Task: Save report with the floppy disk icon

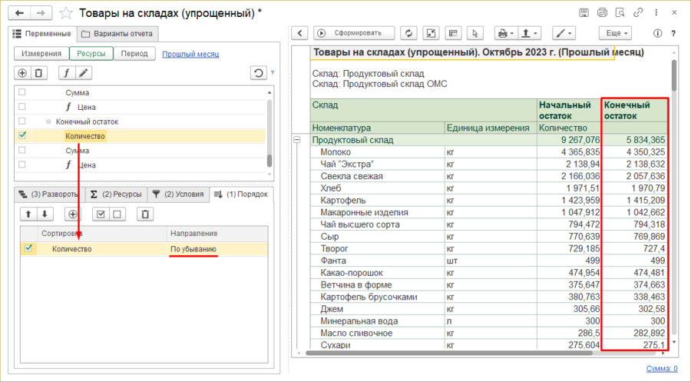Action: coord(585,13)
